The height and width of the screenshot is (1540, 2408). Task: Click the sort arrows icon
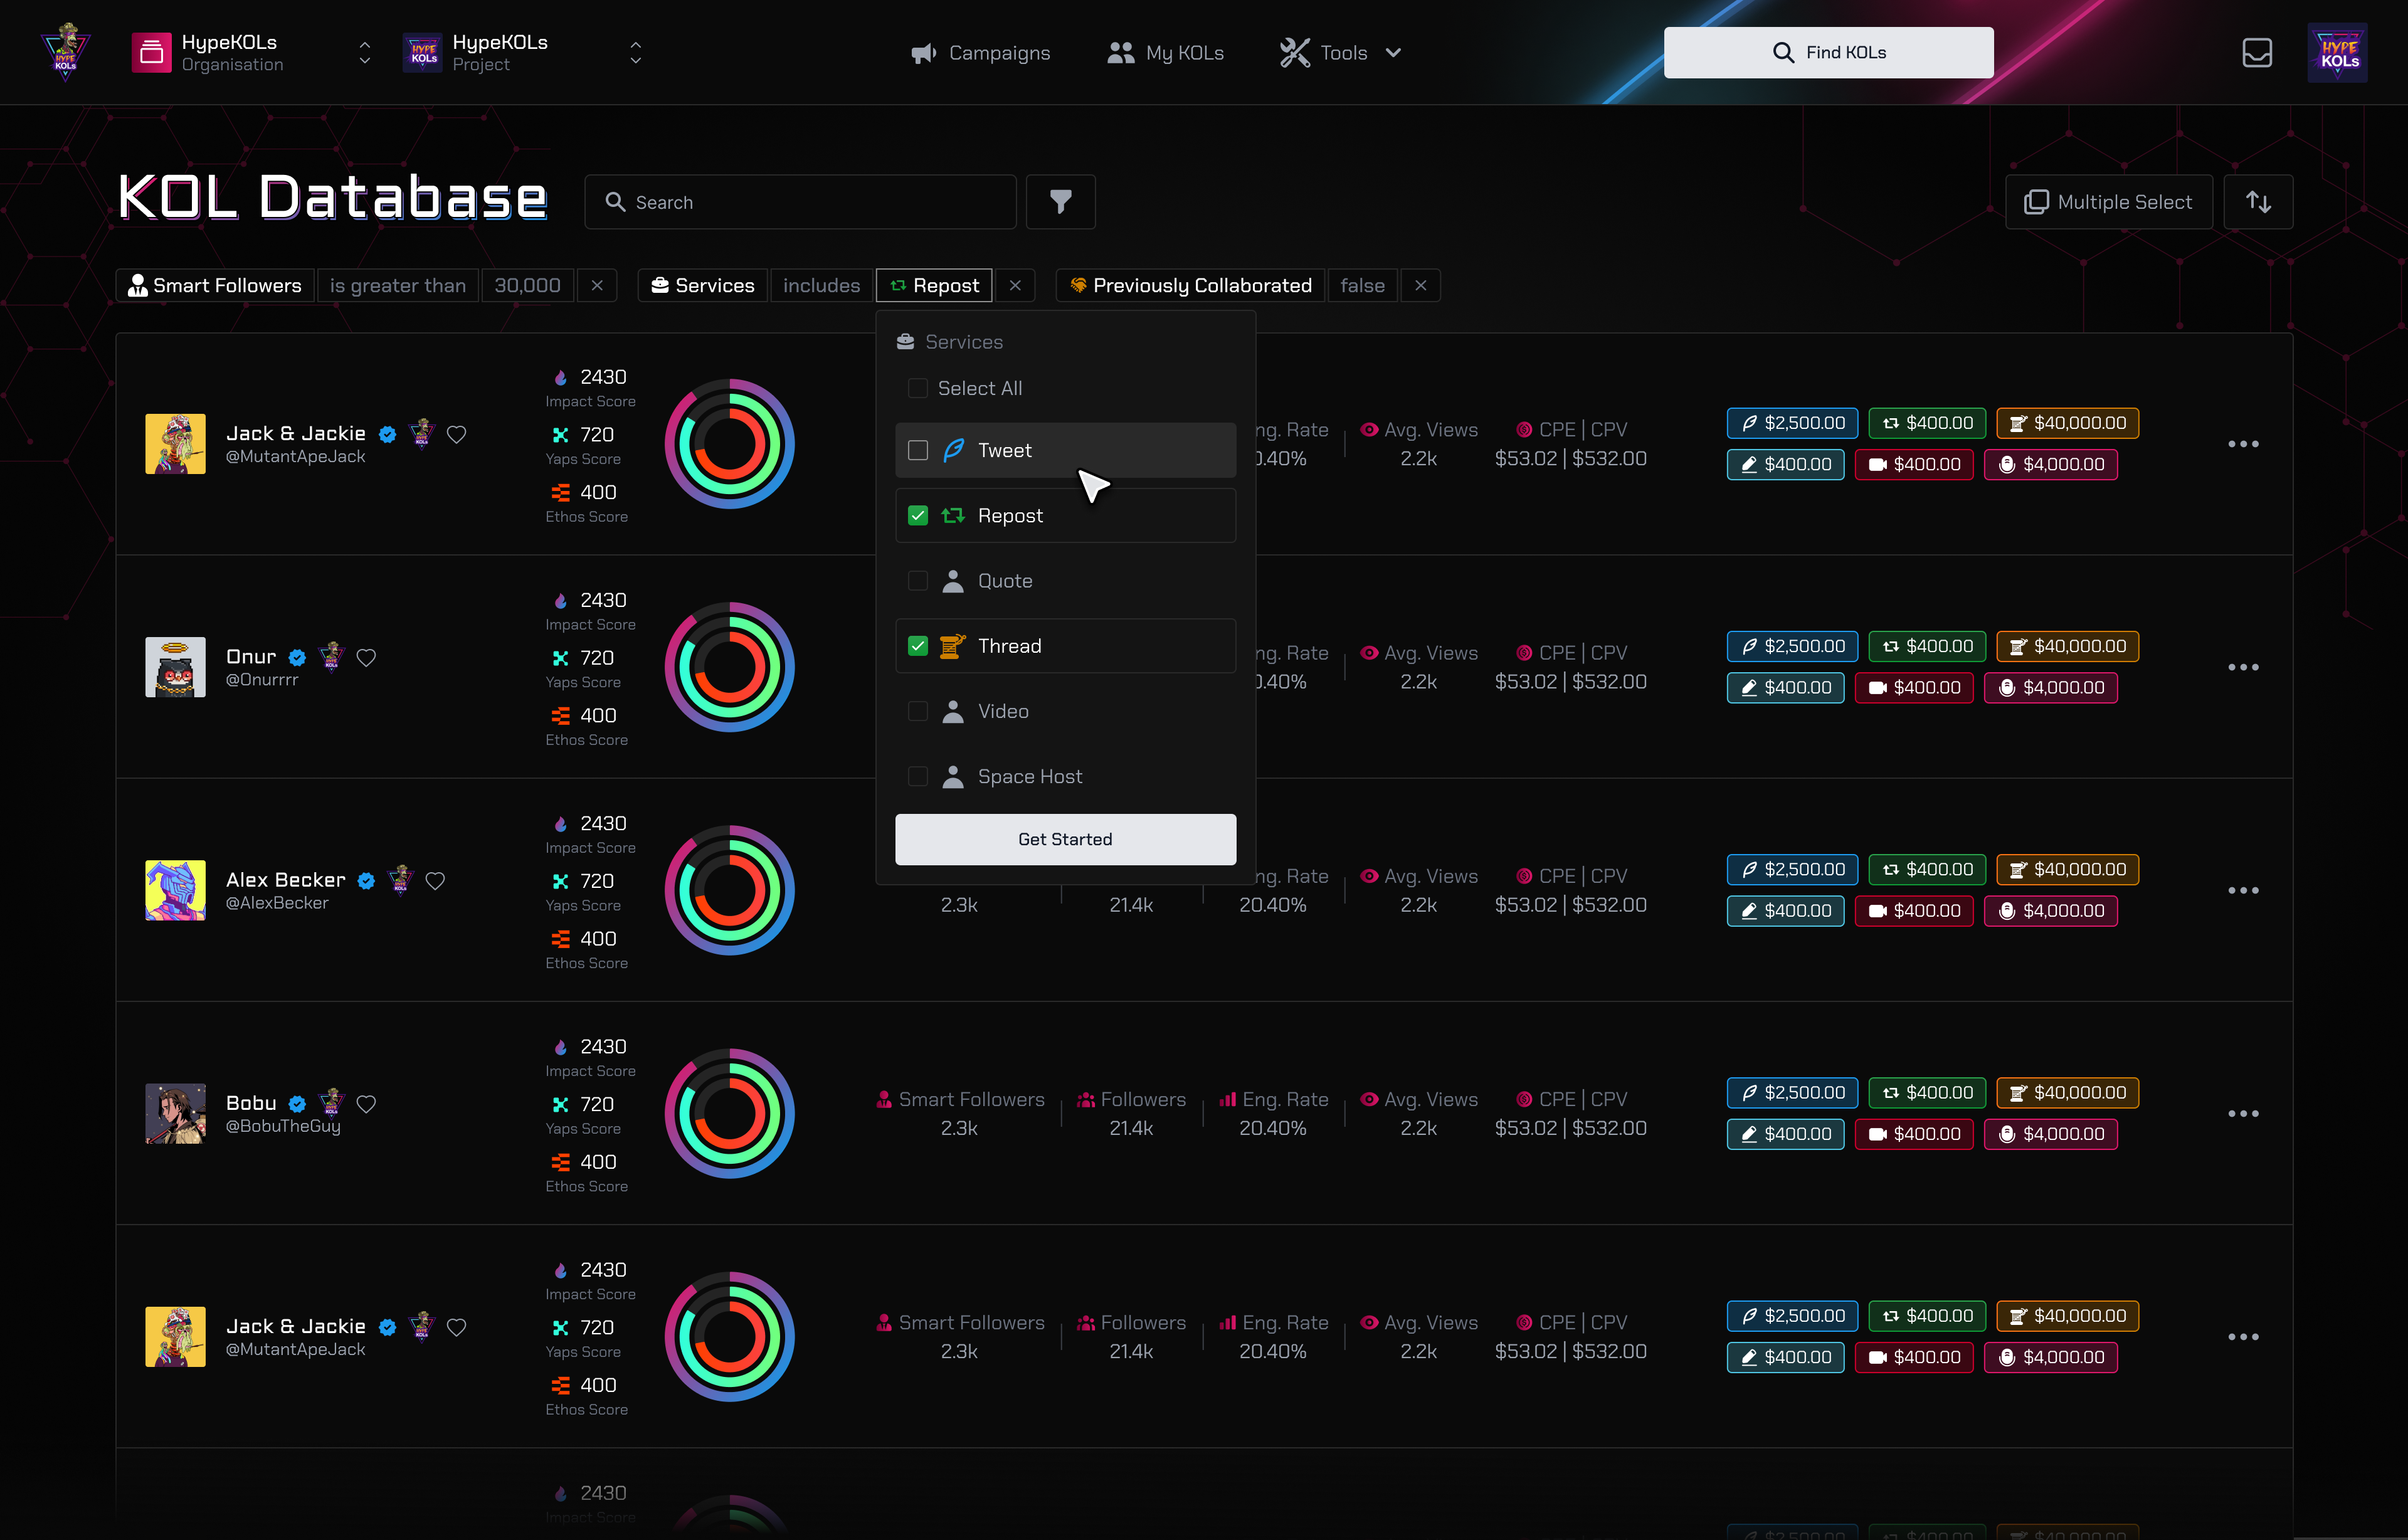[x=2258, y=202]
